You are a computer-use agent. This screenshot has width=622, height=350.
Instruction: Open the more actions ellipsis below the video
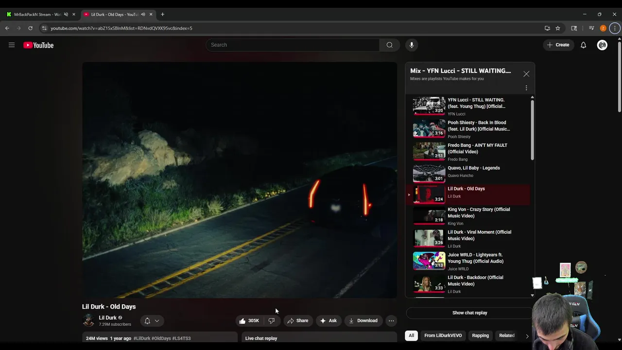pos(391,321)
